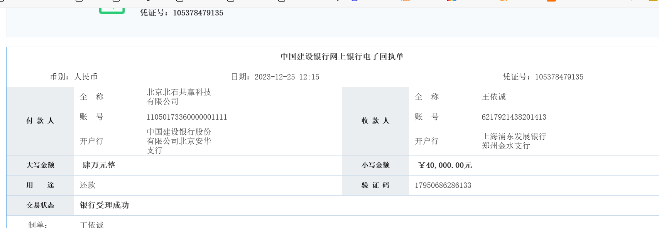The height and width of the screenshot is (228, 659).
Task: Click the 付款人 header cell
Action: [40, 121]
